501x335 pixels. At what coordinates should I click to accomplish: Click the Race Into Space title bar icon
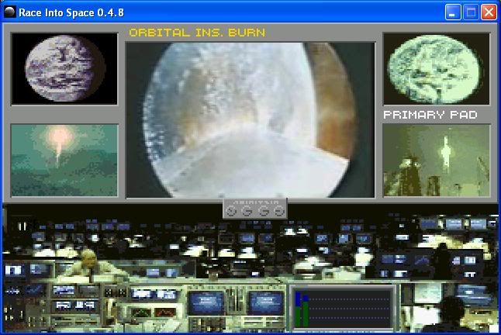tap(10, 12)
